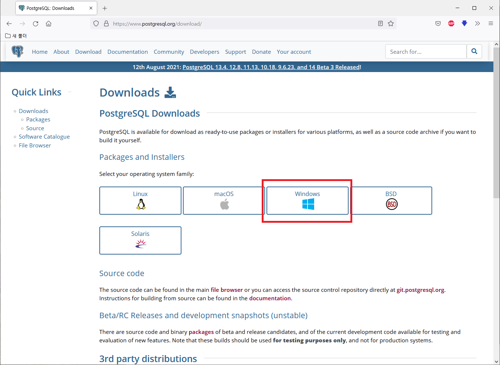Select the Linux label text
This screenshot has width=500, height=365.
tap(140, 194)
